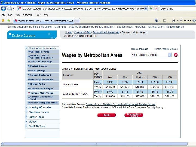Image resolution: width=196 pixels, height=147 pixels.
Task: Open the Bureau of Labor Statistics source link
Action: tap(121, 104)
